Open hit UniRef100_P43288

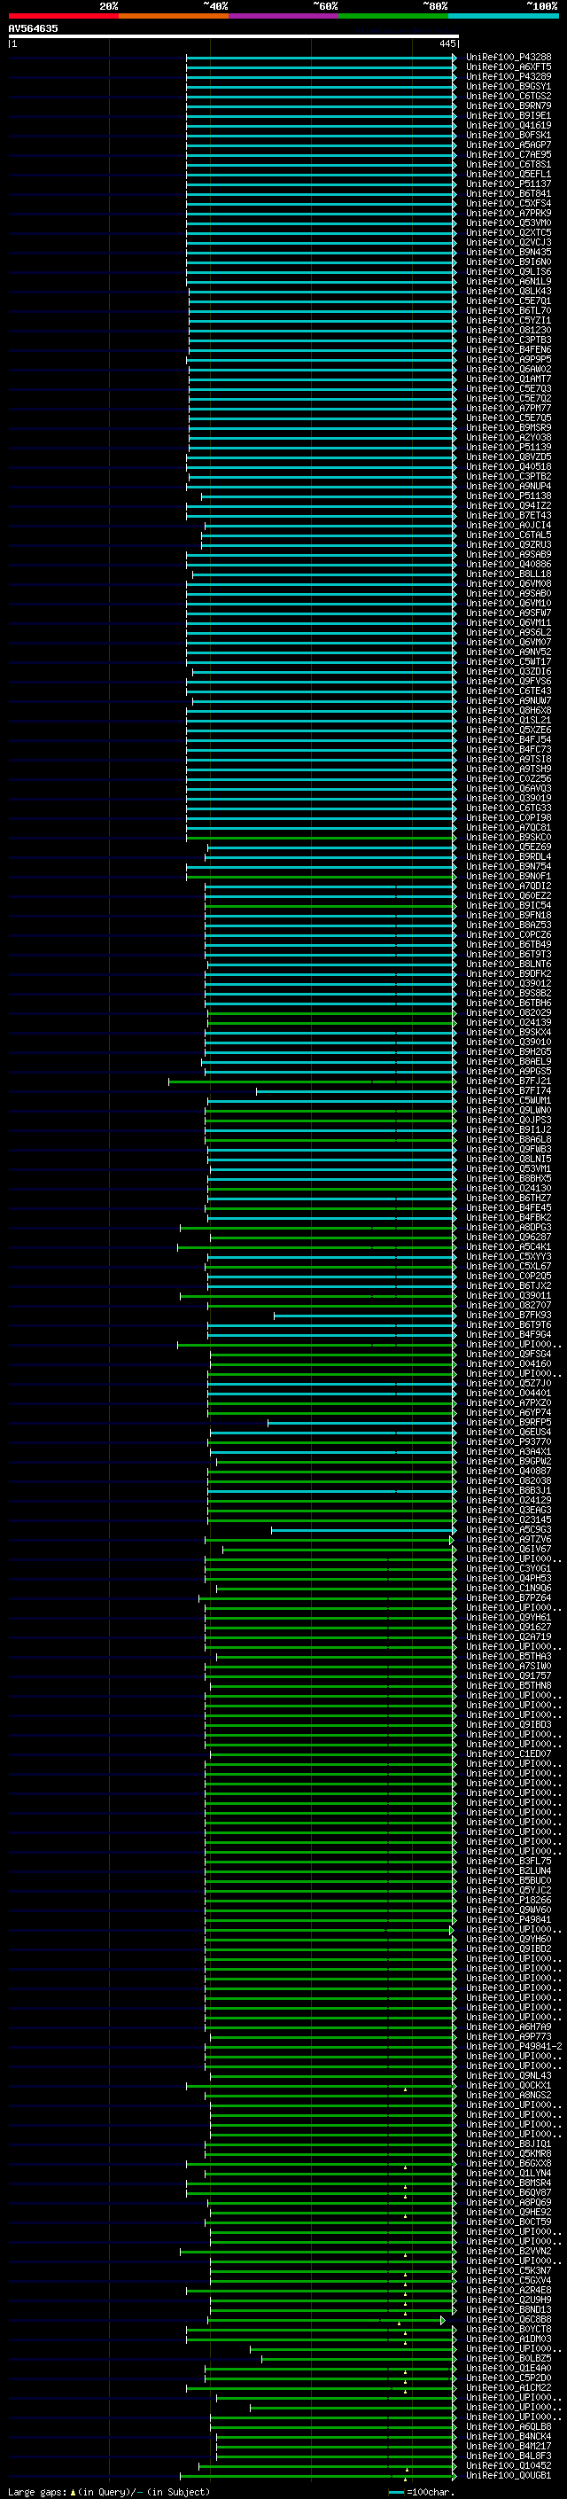pos(508,58)
